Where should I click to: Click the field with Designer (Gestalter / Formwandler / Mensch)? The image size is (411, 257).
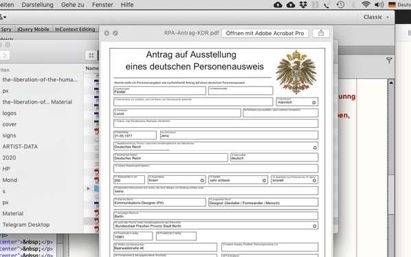263,202
